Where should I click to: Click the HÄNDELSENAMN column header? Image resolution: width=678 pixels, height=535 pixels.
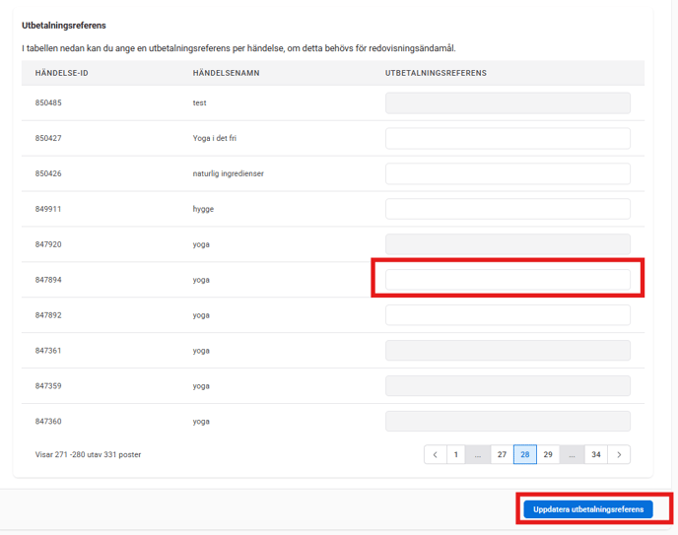point(226,73)
